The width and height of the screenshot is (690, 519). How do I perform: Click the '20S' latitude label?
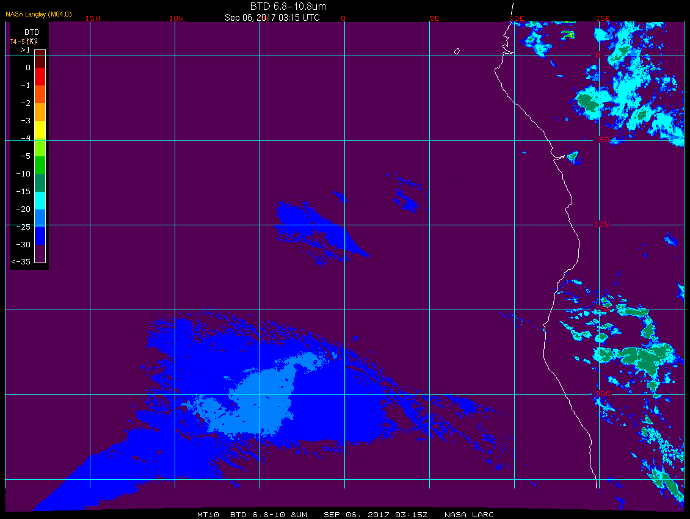click(603, 394)
